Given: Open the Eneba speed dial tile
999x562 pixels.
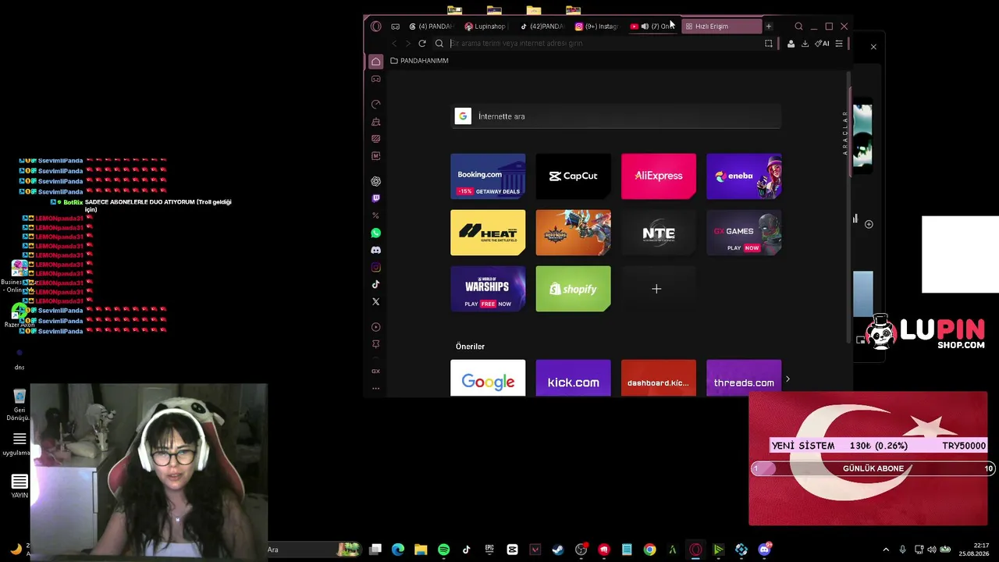Looking at the screenshot, I should [x=744, y=176].
